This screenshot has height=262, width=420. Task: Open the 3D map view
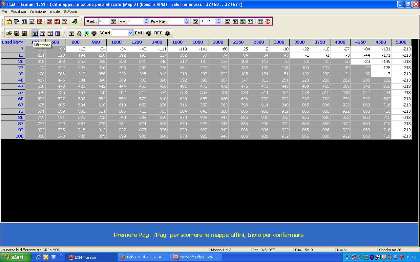pyautogui.click(x=40, y=22)
